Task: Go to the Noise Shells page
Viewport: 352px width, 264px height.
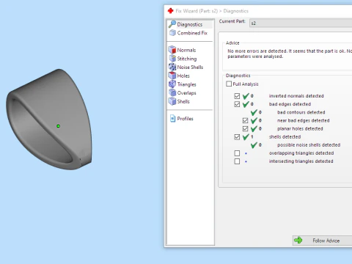Action: 190,67
